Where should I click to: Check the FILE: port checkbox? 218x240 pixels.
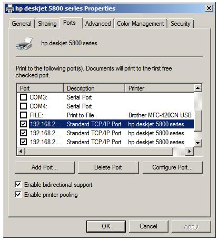tap(23, 115)
